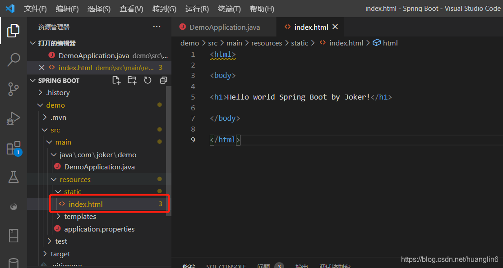This screenshot has width=503, height=268.
Task: Open DemoApplication.java in the tree
Action: (x=99, y=167)
